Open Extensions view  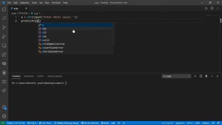pyautogui.click(x=4, y=55)
